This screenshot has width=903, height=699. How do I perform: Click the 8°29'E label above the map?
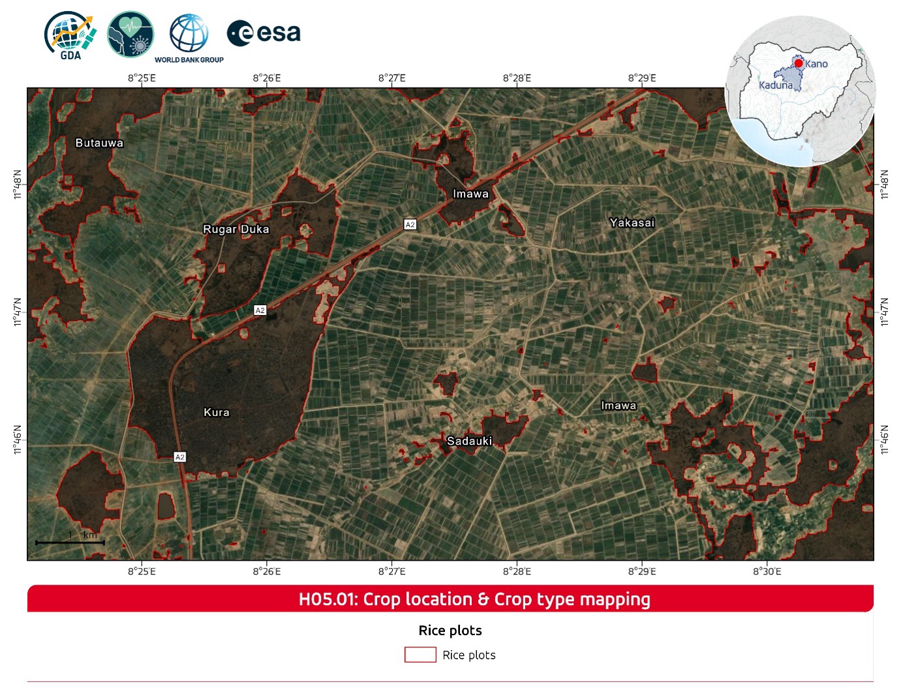642,78
